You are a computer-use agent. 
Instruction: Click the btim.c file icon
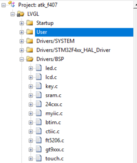point(39,122)
